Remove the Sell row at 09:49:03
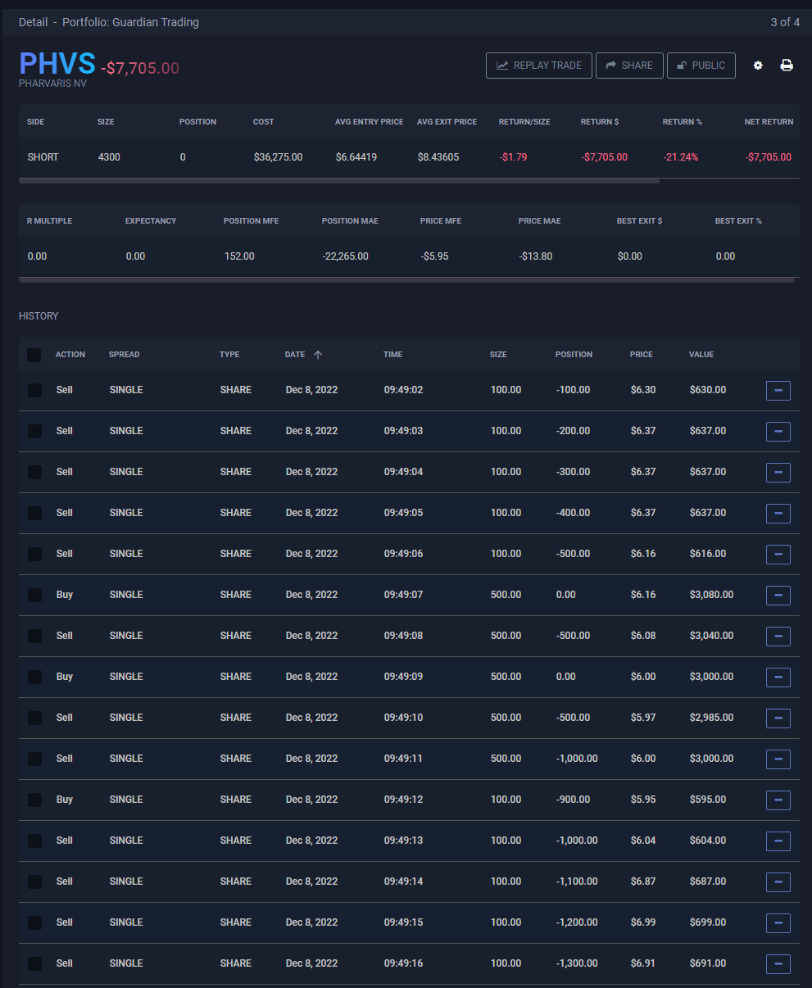812x988 pixels. pyautogui.click(x=778, y=432)
